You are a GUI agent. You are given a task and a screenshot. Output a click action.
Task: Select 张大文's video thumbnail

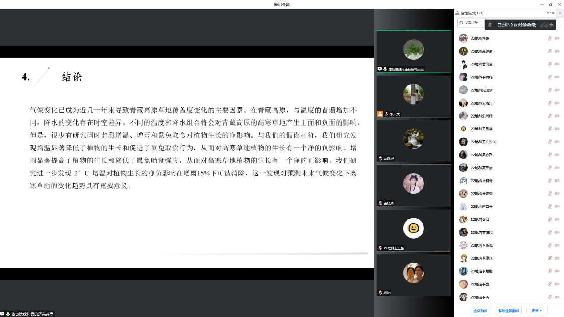coord(413,96)
